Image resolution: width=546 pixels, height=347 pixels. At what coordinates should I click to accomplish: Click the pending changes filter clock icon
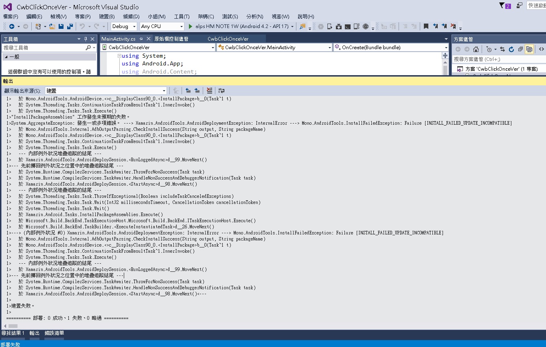tap(489, 49)
